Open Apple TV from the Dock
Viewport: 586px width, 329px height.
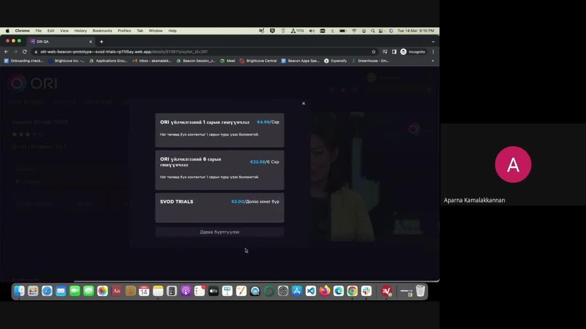point(213,291)
